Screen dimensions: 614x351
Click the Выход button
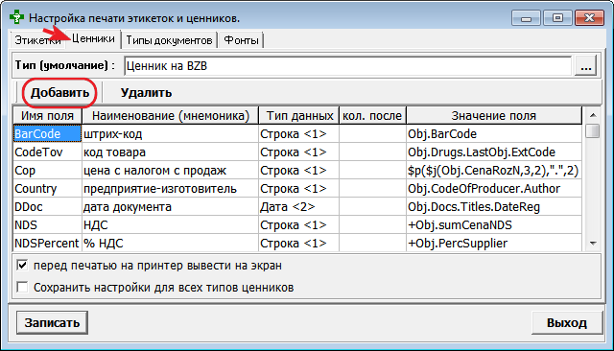(567, 322)
